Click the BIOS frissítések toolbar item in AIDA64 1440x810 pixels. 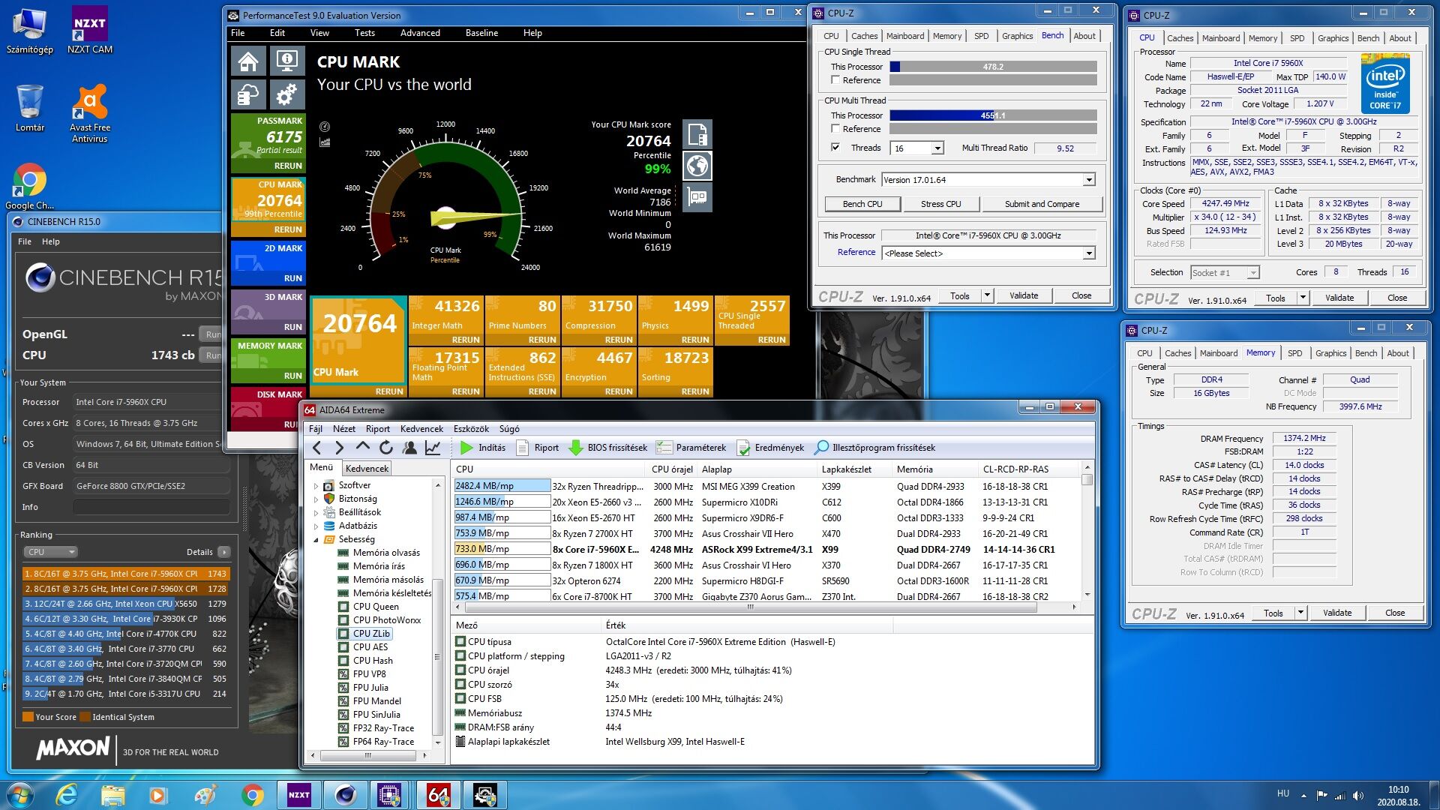click(x=607, y=448)
